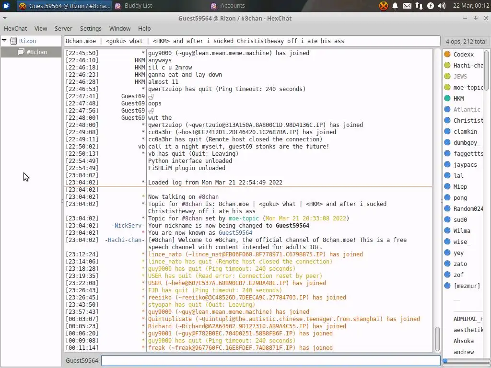
Task: Click into the channel topic field
Action: click(x=252, y=41)
